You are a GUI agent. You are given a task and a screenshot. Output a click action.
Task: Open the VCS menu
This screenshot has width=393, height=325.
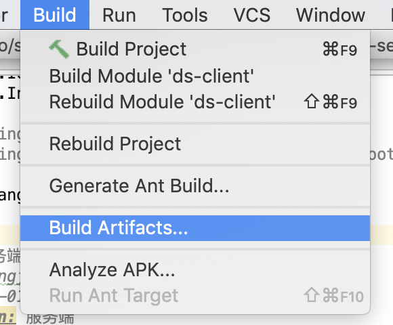(x=252, y=15)
